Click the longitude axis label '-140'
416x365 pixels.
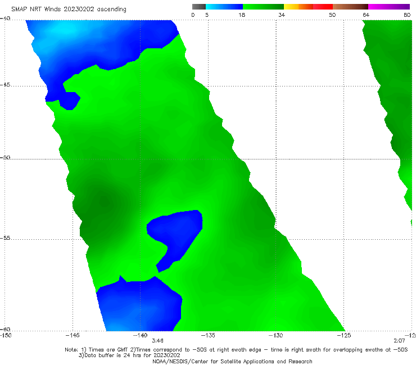tap(140, 335)
